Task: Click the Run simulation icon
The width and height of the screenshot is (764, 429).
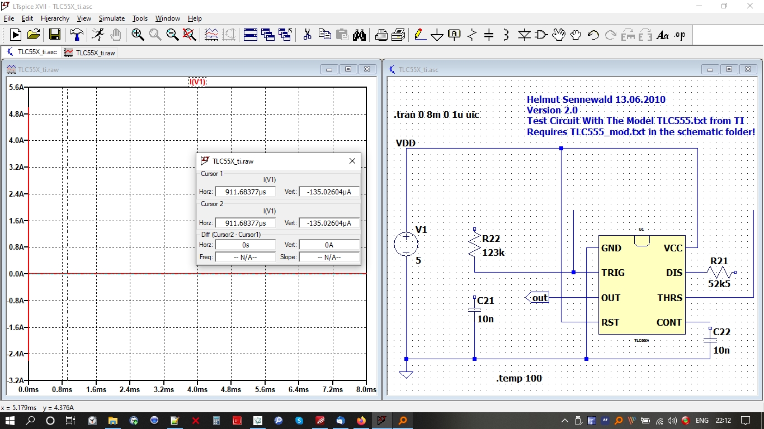Action: (x=16, y=35)
